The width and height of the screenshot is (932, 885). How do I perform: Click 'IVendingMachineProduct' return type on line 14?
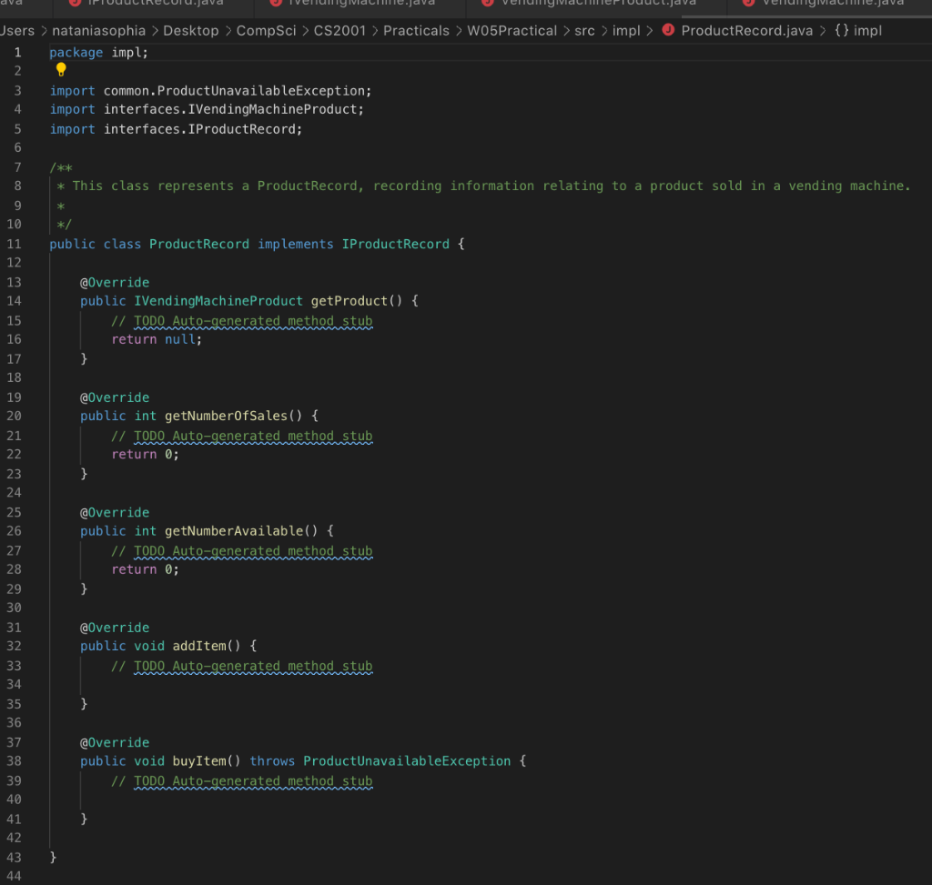click(218, 301)
